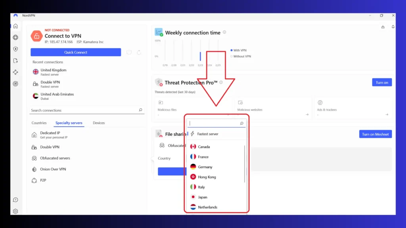Click the 2/23 bar in weekly chart
The height and width of the screenshot is (228, 406).
(x=200, y=56)
